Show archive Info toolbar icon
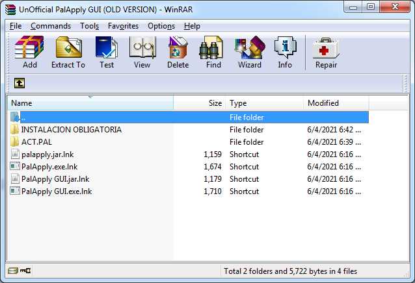Image resolution: width=415 pixels, height=283 pixels. pyautogui.click(x=286, y=47)
